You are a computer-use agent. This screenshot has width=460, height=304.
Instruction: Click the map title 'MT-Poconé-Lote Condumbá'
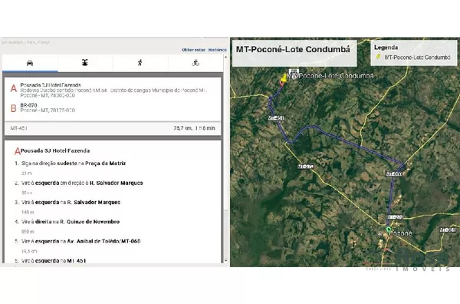(293, 49)
